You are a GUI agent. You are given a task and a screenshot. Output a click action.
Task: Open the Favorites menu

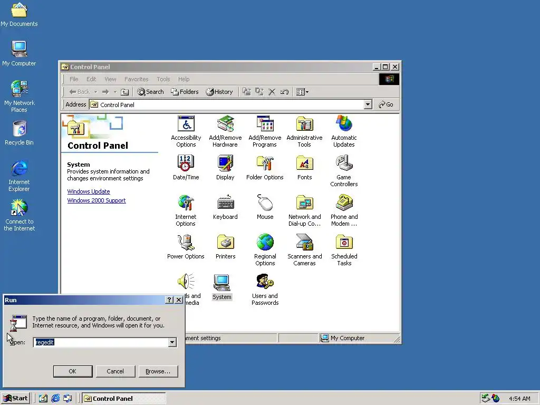[x=137, y=79]
